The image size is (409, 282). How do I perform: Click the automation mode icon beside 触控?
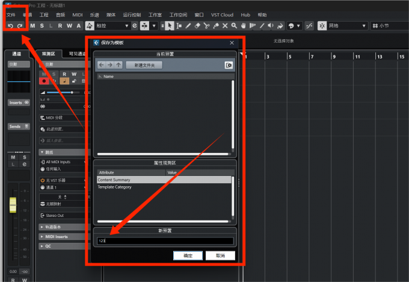pyautogui.click(x=90, y=26)
